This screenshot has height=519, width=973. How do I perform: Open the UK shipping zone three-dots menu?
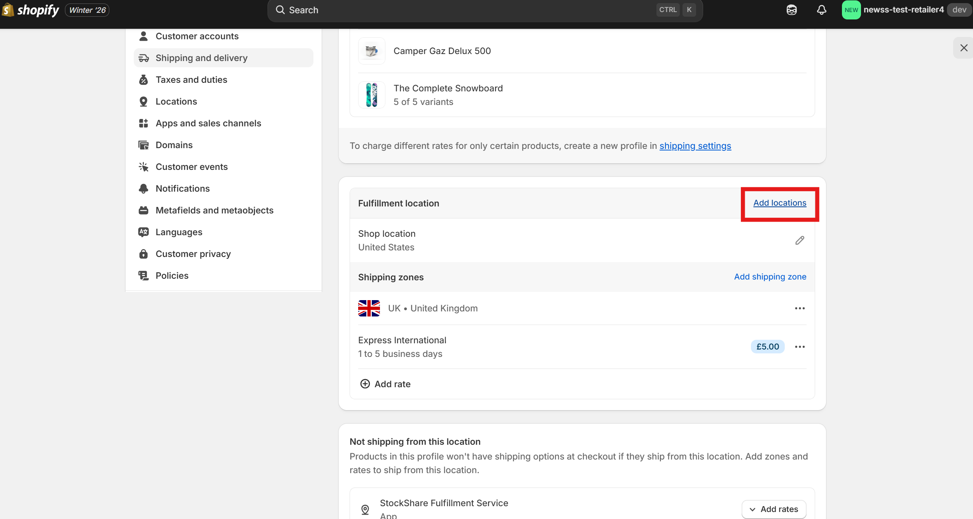click(800, 308)
